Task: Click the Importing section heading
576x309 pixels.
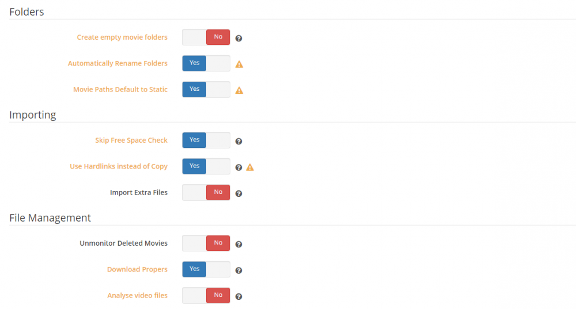Action: [33, 115]
